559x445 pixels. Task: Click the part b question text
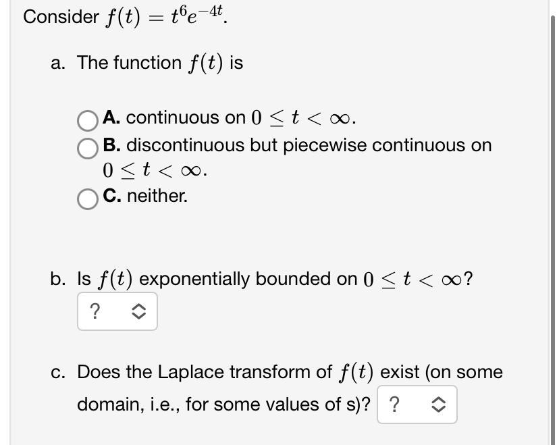click(263, 278)
